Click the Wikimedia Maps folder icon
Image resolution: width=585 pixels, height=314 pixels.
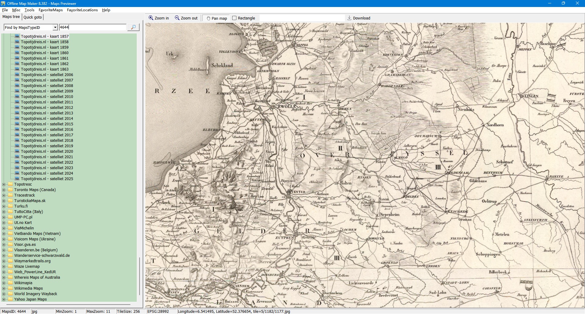pyautogui.click(x=10, y=288)
